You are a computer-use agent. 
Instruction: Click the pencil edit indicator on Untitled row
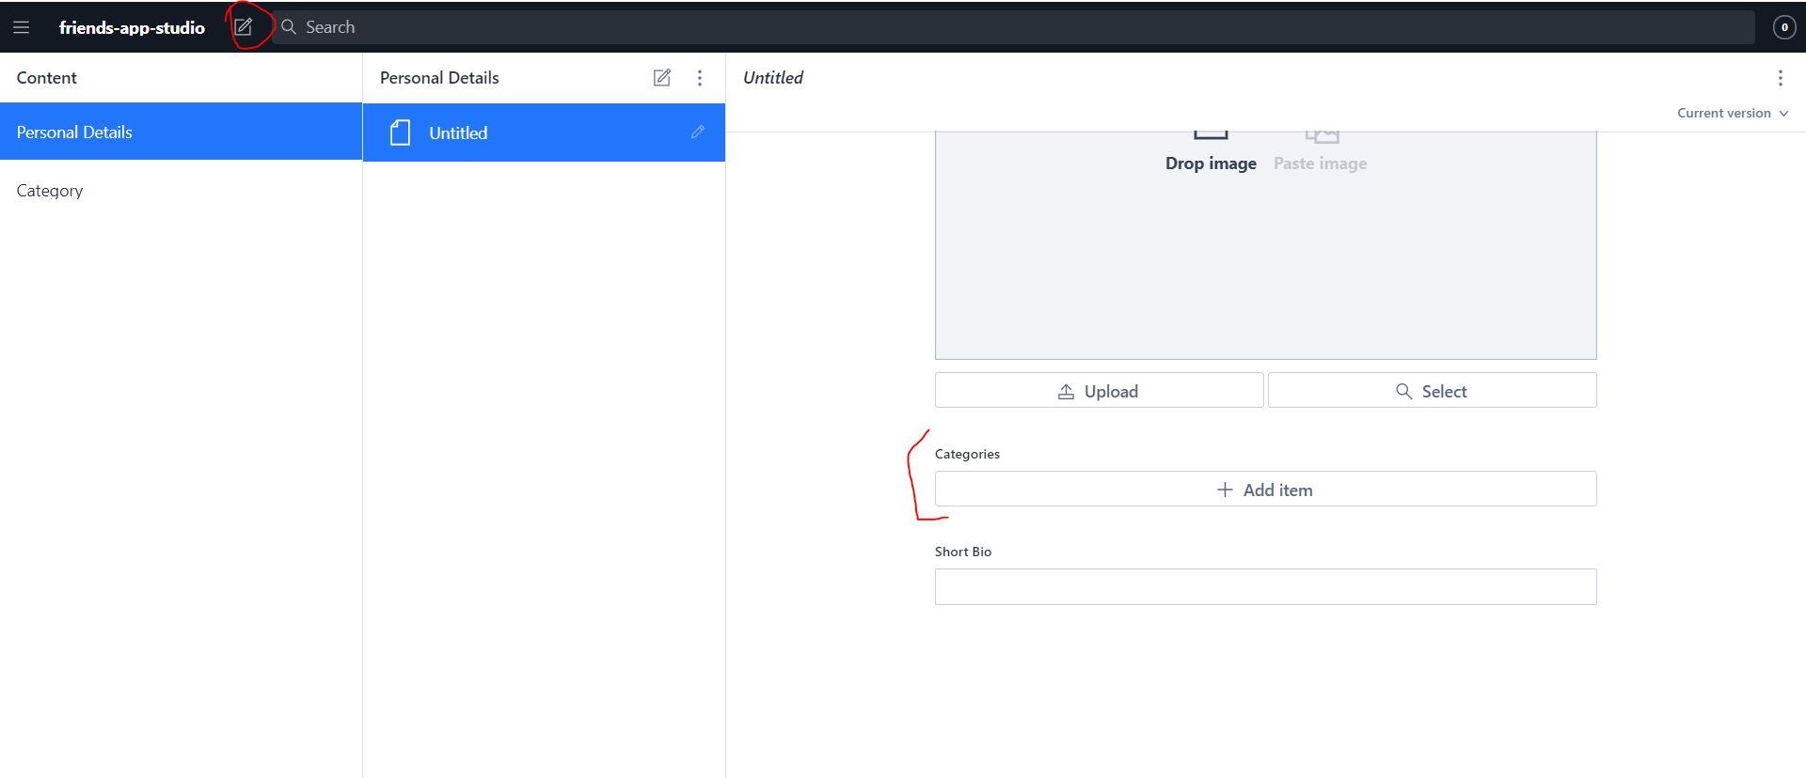pos(697,132)
